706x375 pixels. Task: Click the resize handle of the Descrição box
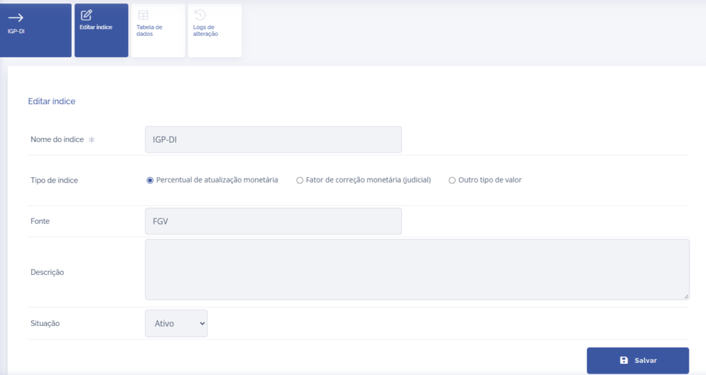click(x=685, y=296)
